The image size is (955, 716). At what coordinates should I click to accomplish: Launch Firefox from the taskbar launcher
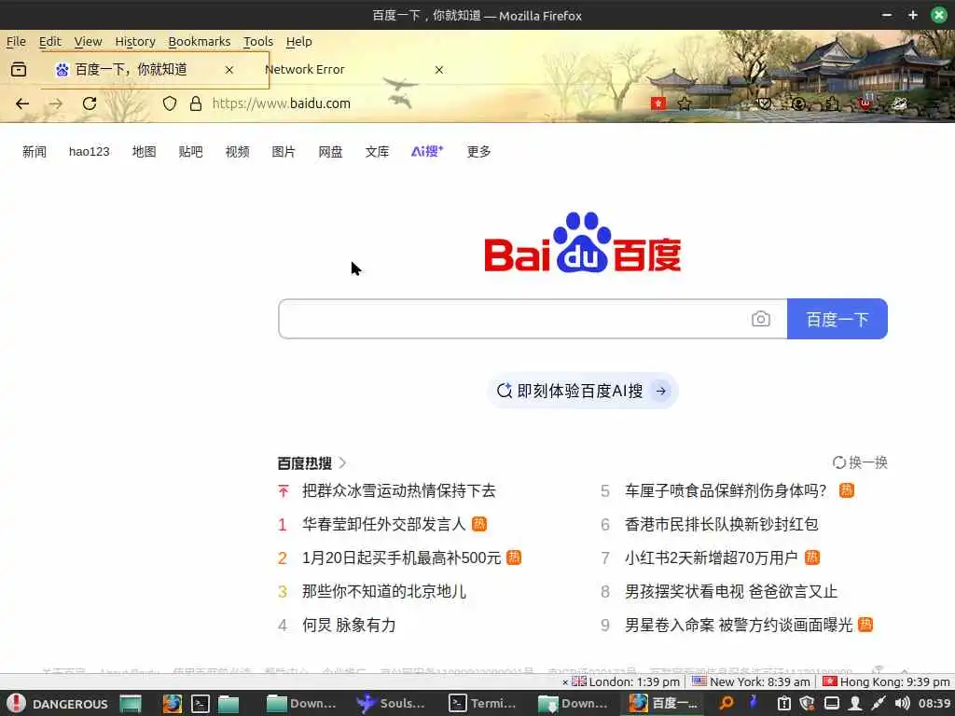point(173,703)
